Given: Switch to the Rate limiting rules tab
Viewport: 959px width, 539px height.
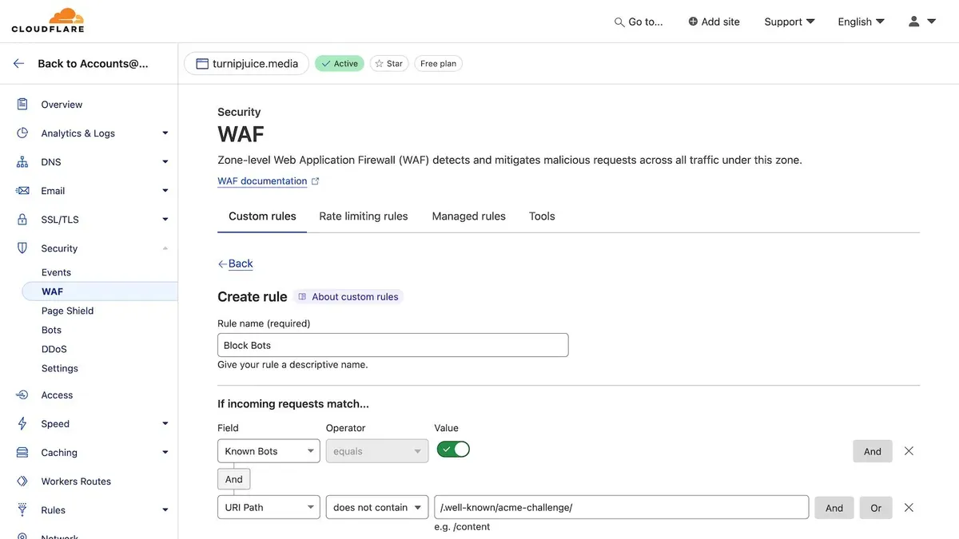Looking at the screenshot, I should (x=364, y=216).
